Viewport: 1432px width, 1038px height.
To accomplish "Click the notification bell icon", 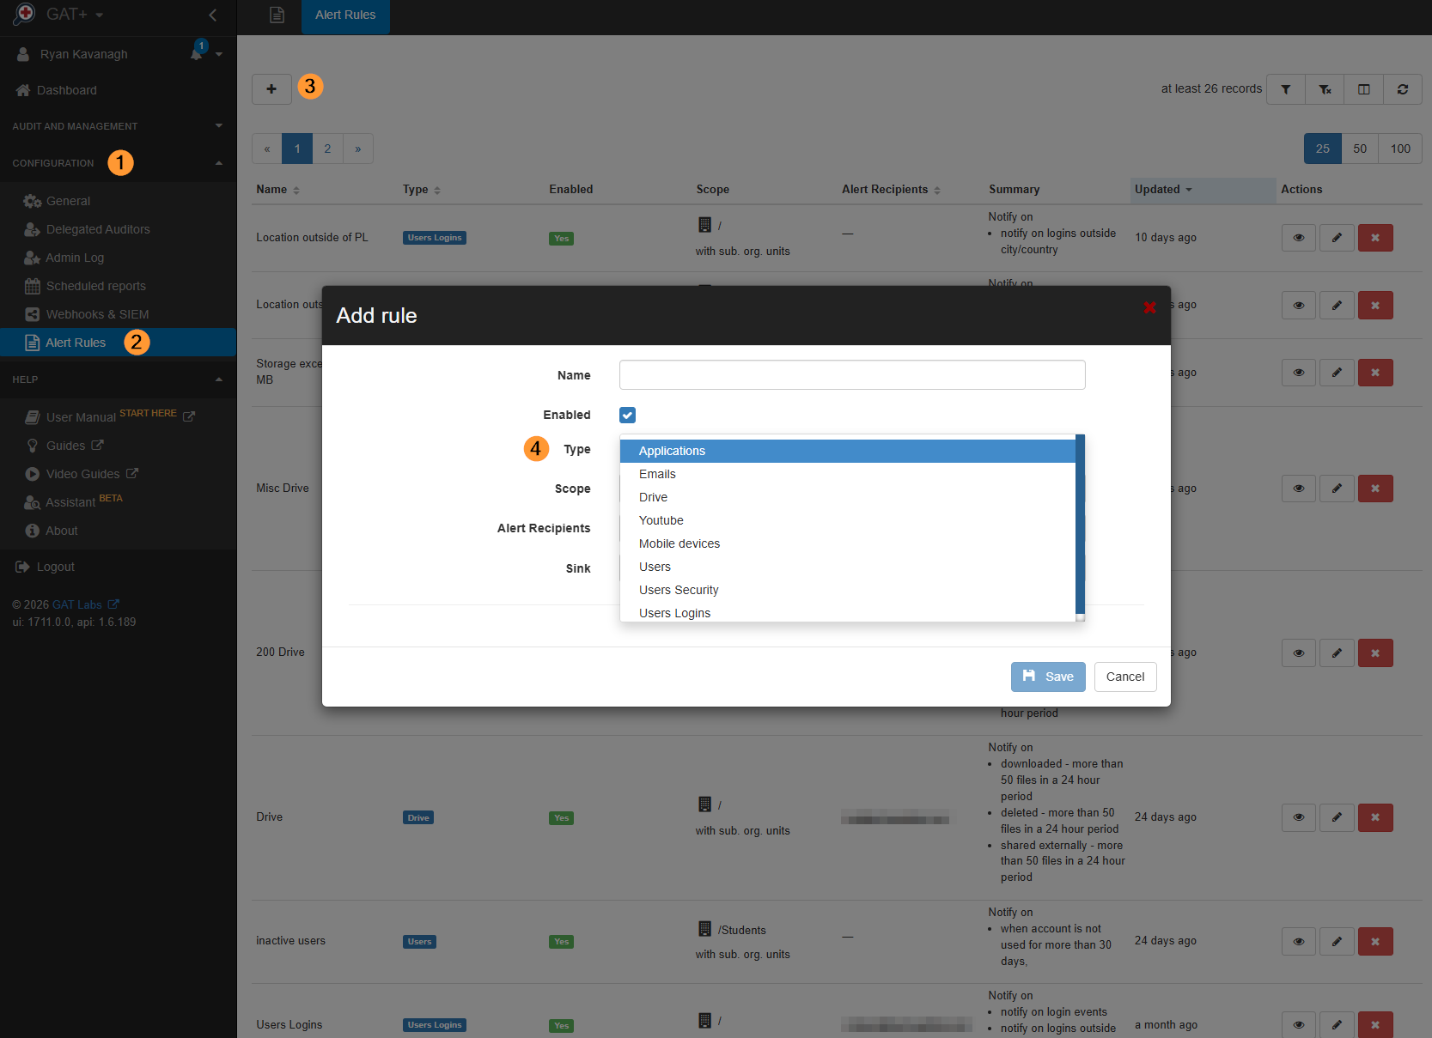I will tap(197, 53).
